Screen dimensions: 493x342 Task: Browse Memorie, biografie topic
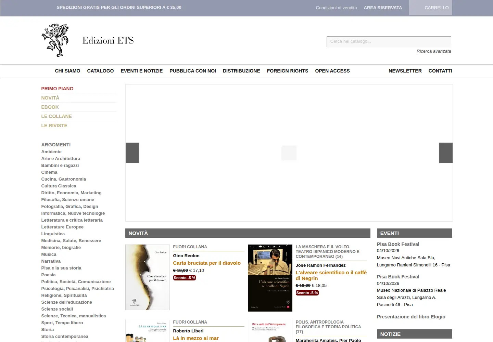click(61, 248)
